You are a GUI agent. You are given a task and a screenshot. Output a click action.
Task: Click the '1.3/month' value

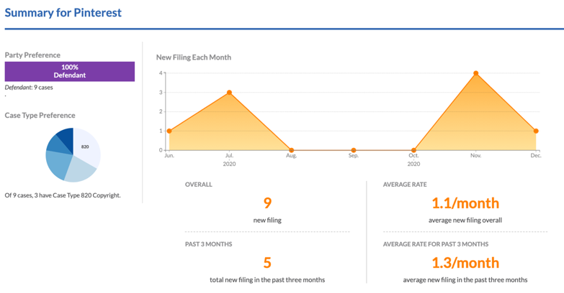(465, 263)
